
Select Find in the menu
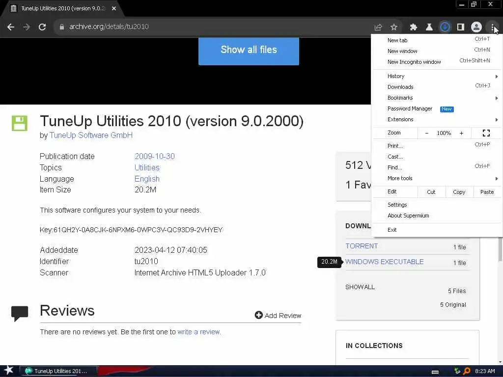tap(437, 167)
